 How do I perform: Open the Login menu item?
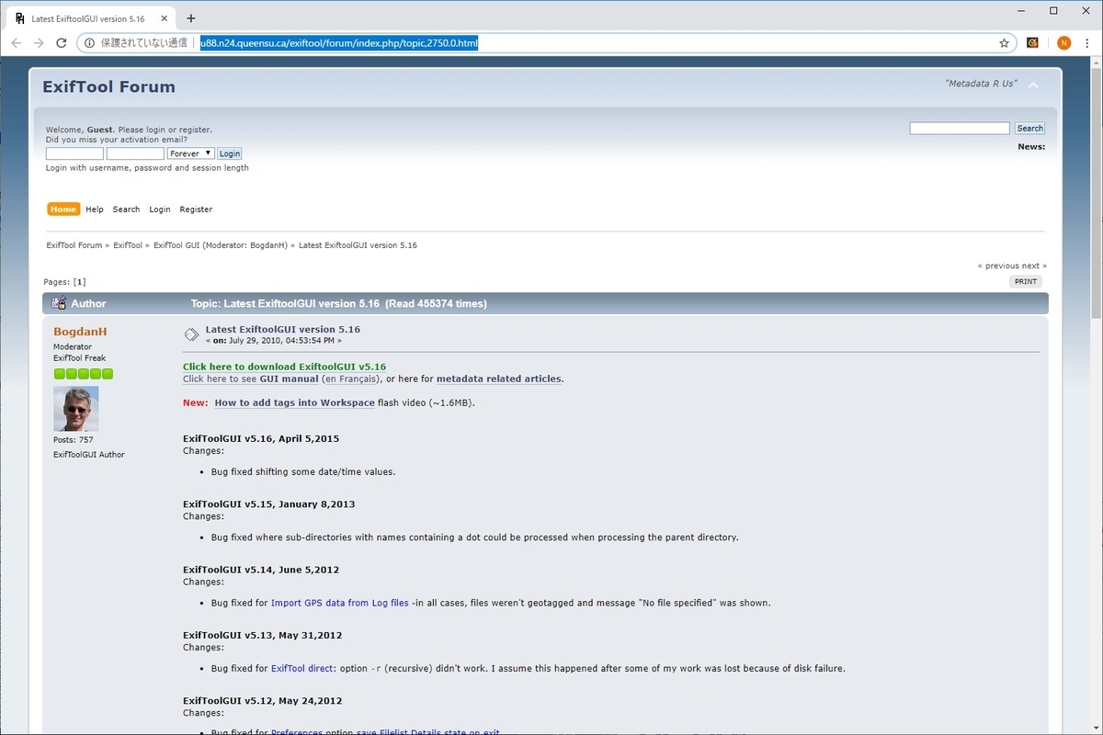point(160,209)
